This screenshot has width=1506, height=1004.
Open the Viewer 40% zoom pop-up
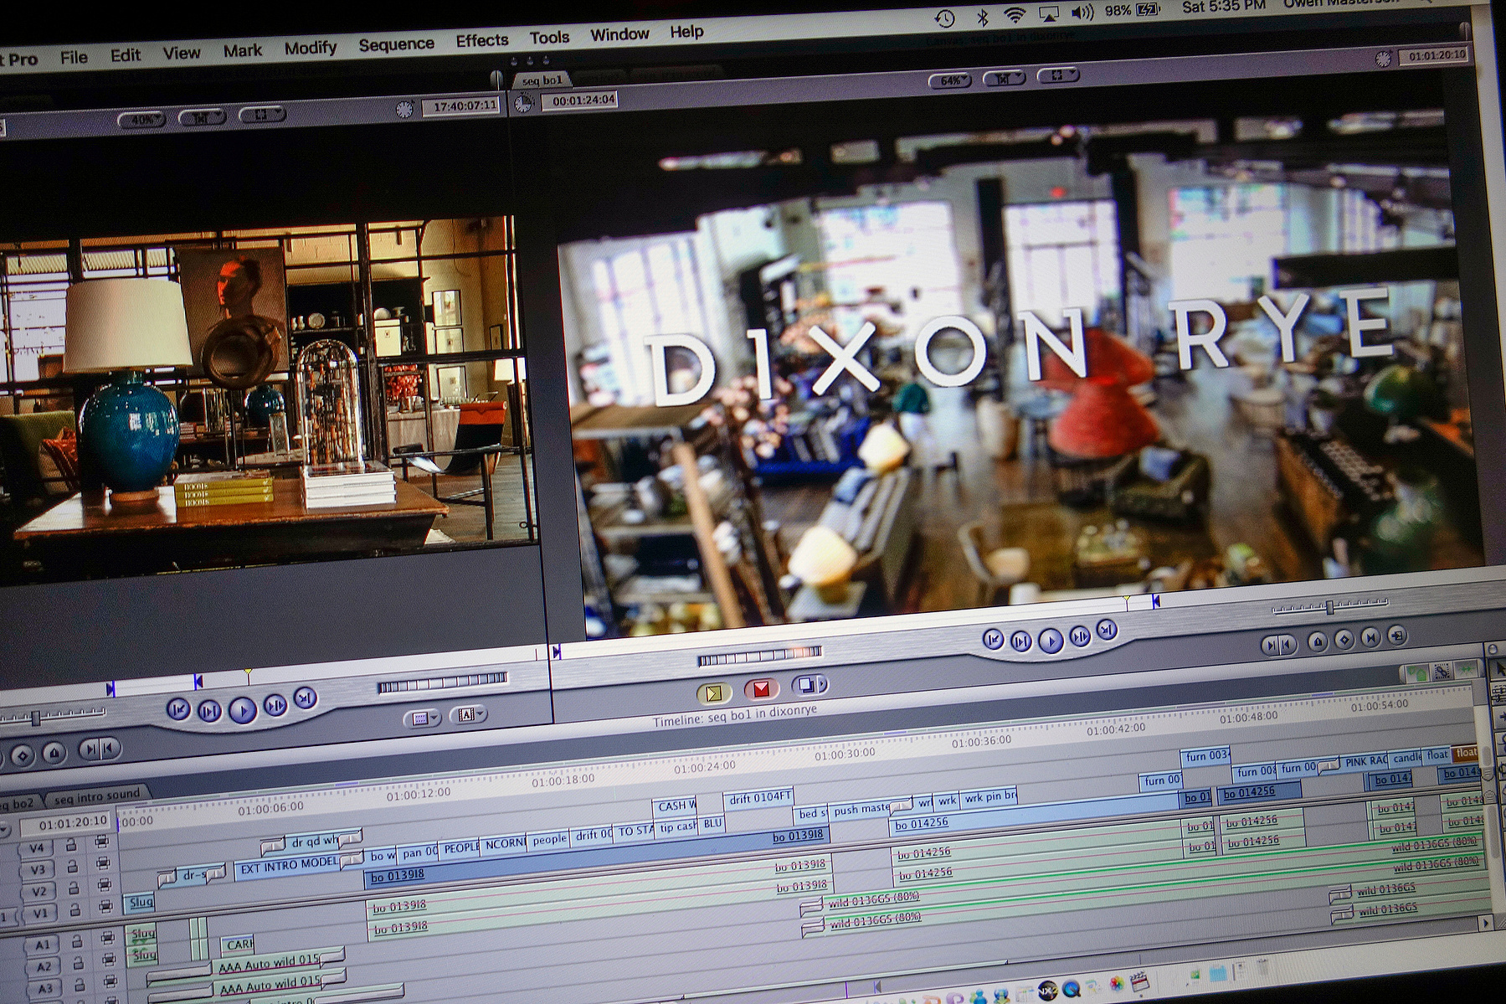point(142,120)
